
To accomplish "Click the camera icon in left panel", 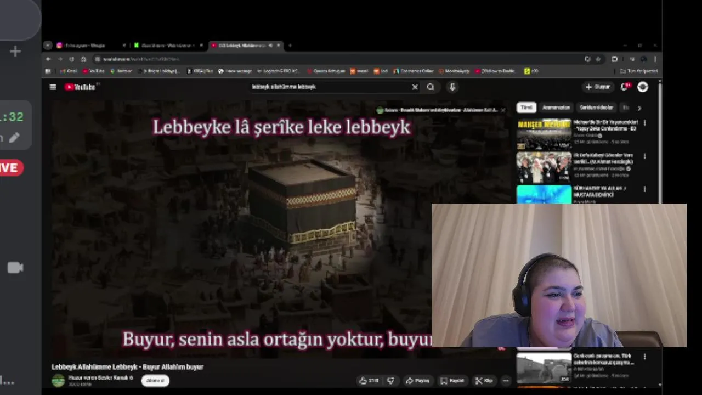I will [15, 268].
